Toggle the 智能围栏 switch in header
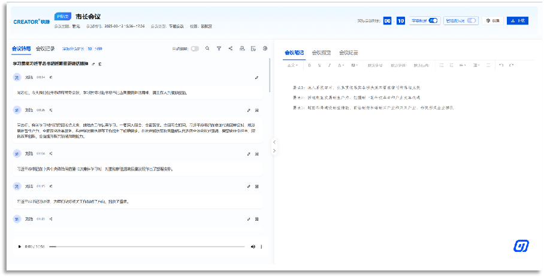The width and height of the screenshot is (544, 277). (472, 20)
